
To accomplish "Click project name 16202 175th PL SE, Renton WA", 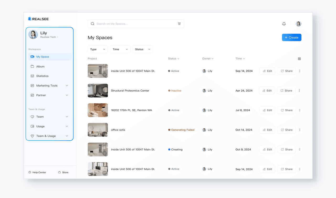I will coord(132,110).
